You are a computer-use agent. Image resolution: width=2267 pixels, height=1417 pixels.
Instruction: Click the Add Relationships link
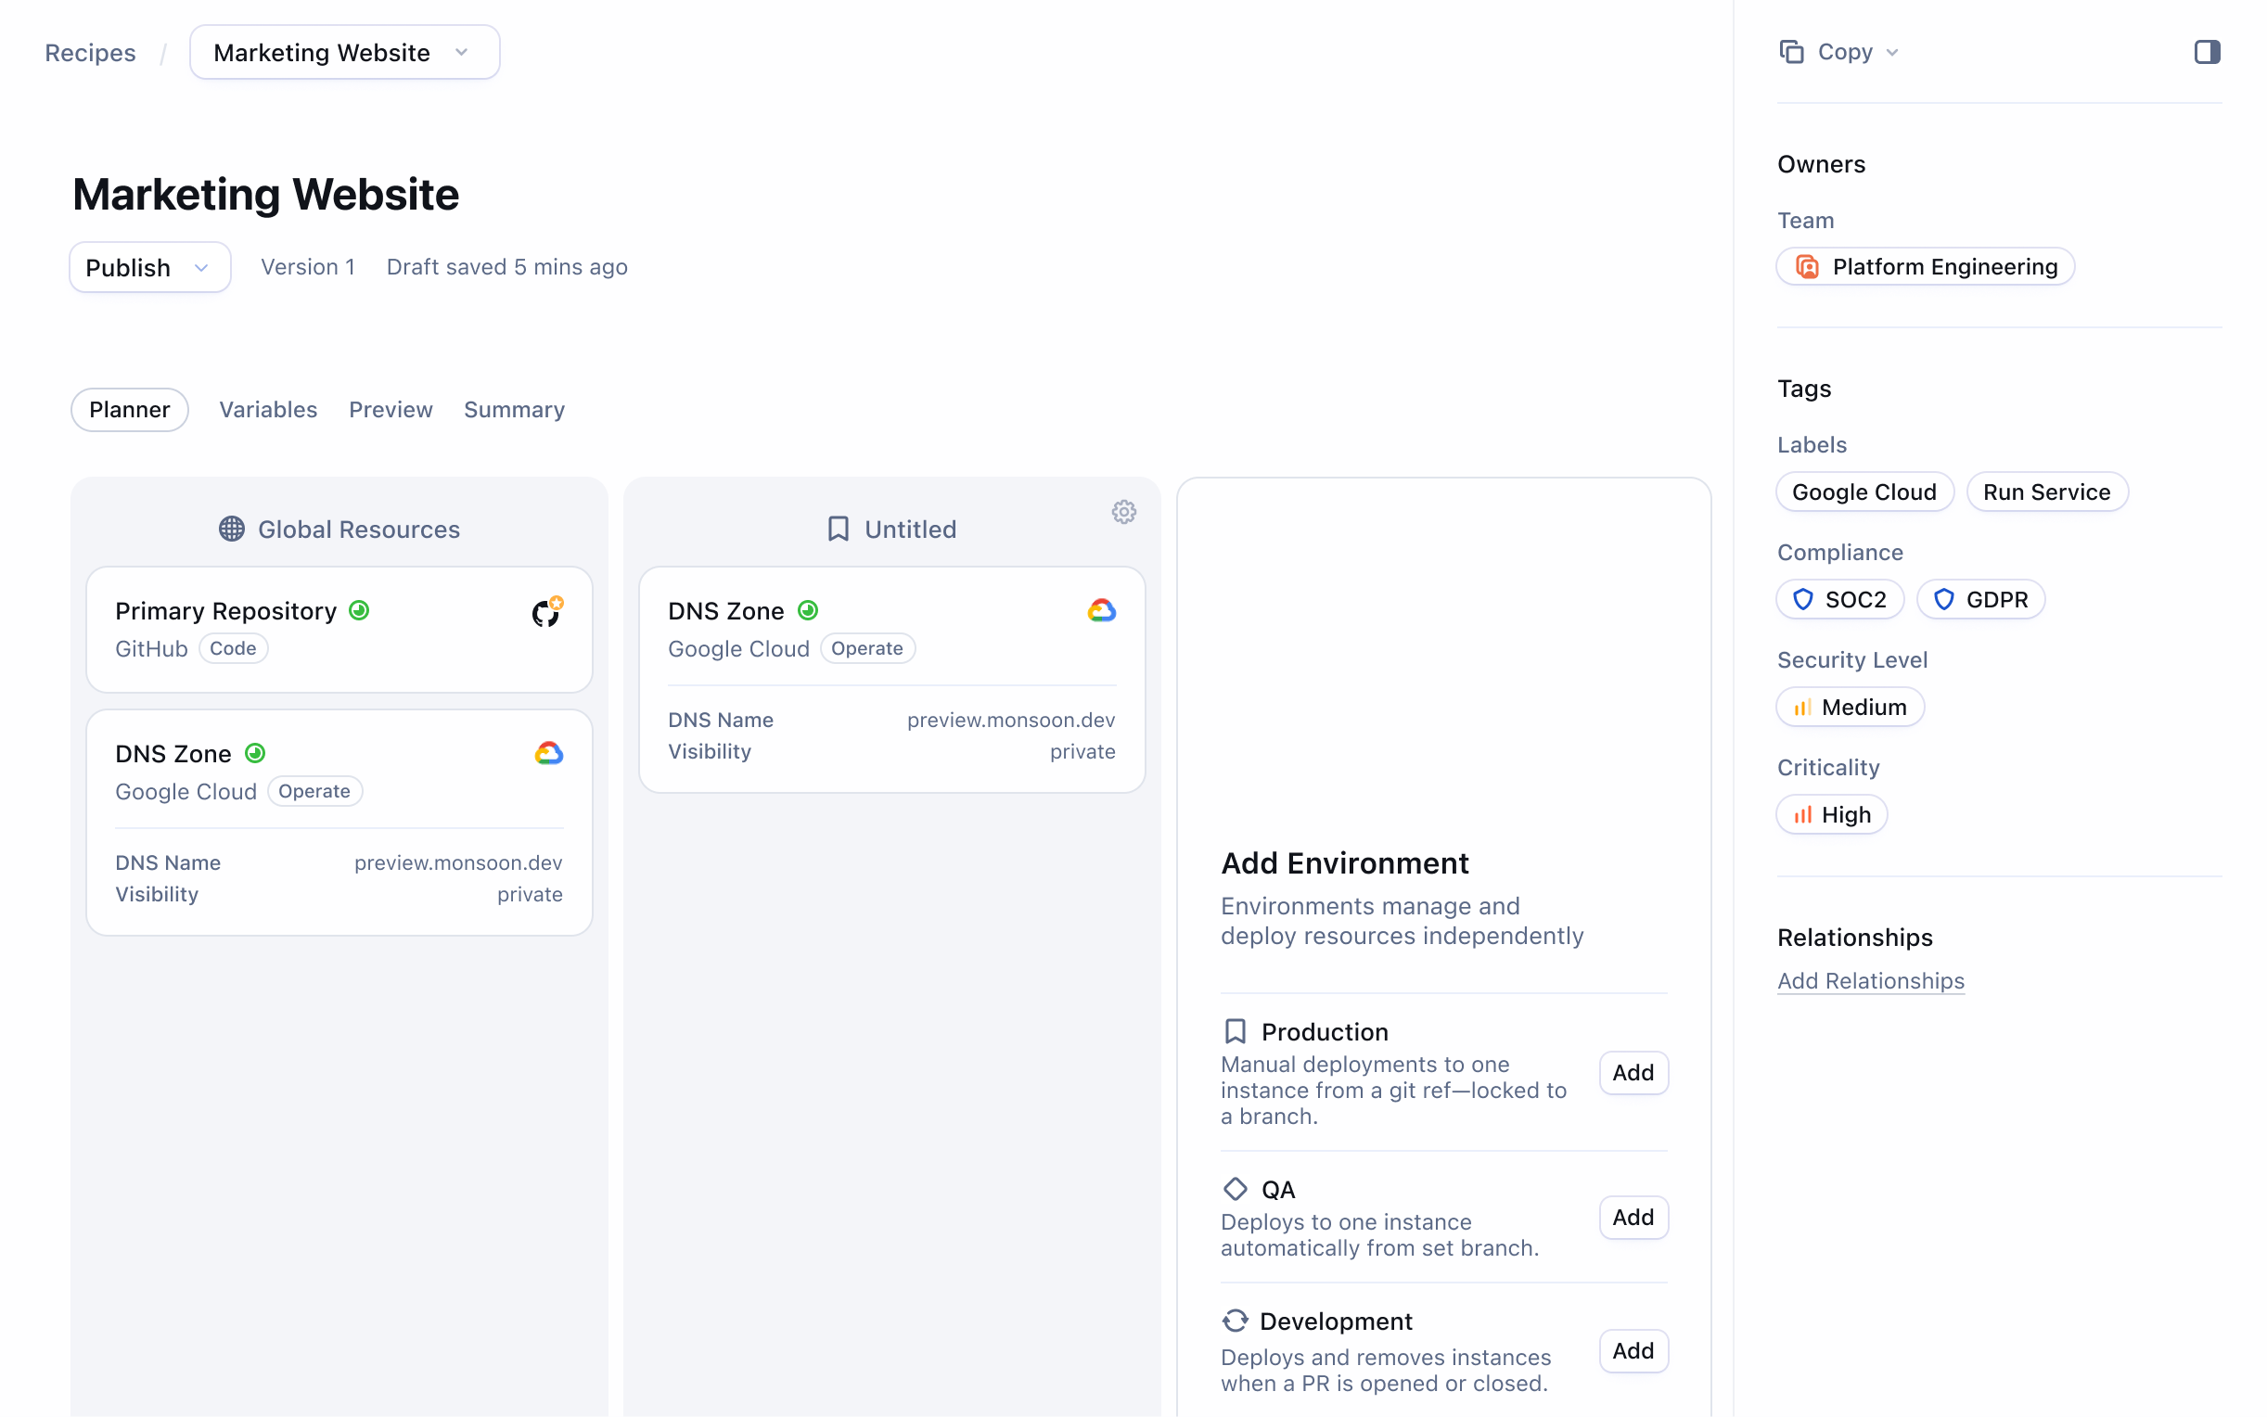pos(1870,980)
